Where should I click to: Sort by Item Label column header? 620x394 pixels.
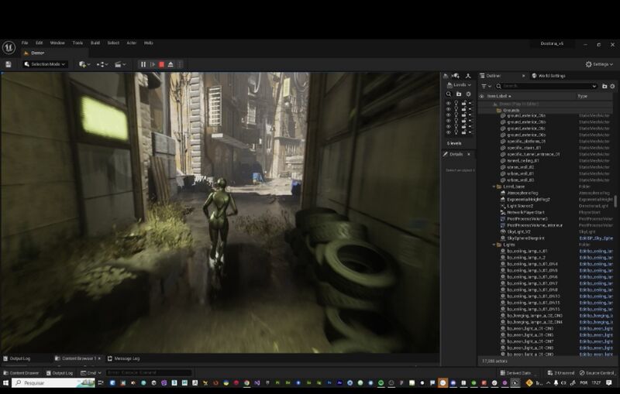(x=499, y=96)
